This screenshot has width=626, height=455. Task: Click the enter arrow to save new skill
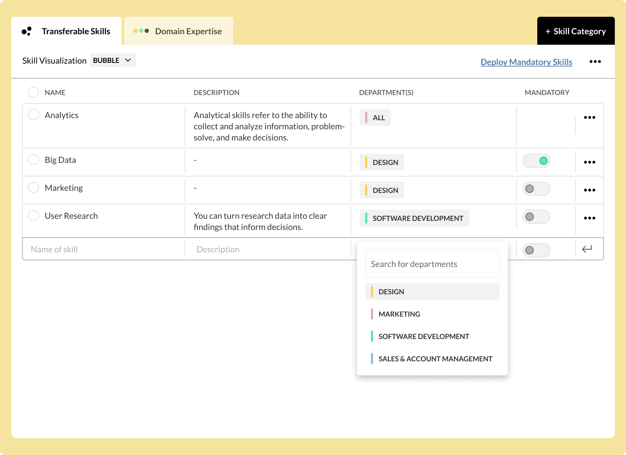(x=587, y=248)
